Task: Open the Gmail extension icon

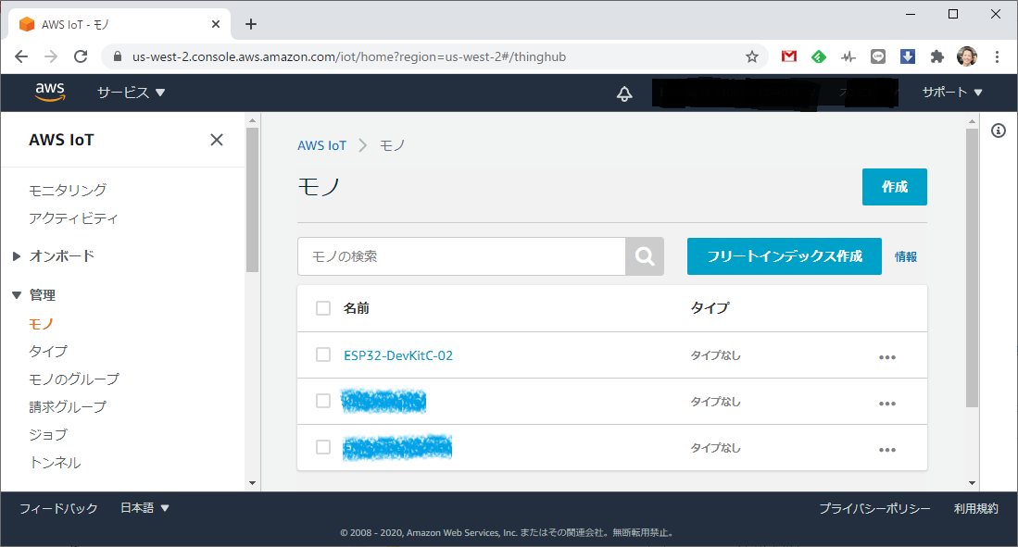Action: point(789,56)
